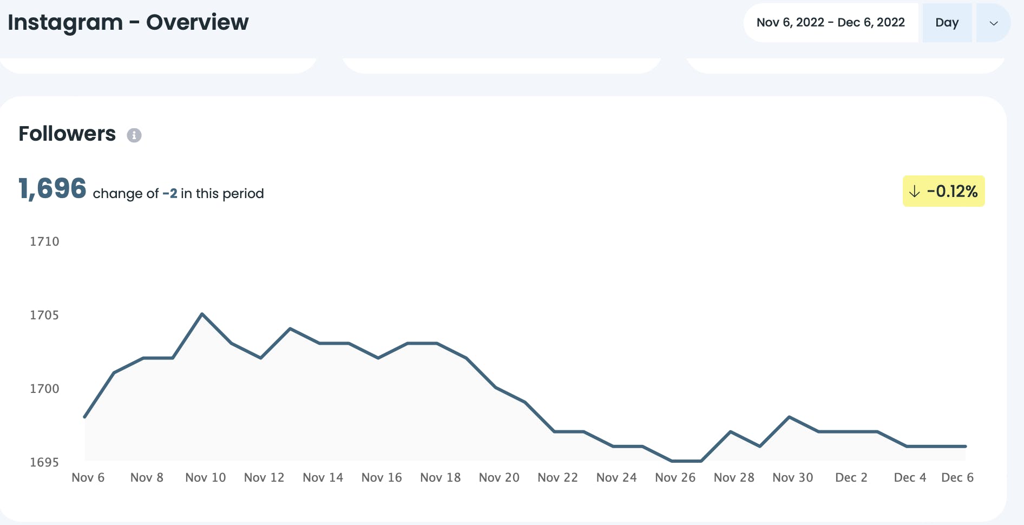Click the Nov 10 x-axis label
Viewport: 1024px width, 525px height.
pos(206,477)
